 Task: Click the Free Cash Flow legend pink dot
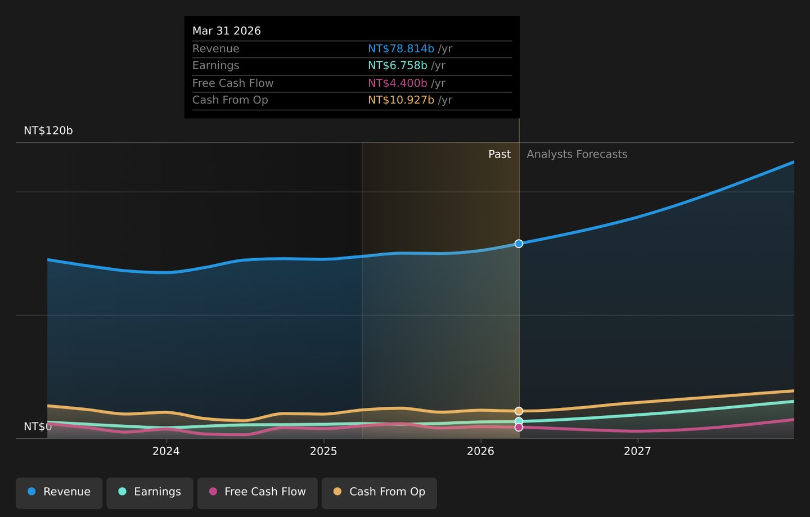(x=213, y=492)
